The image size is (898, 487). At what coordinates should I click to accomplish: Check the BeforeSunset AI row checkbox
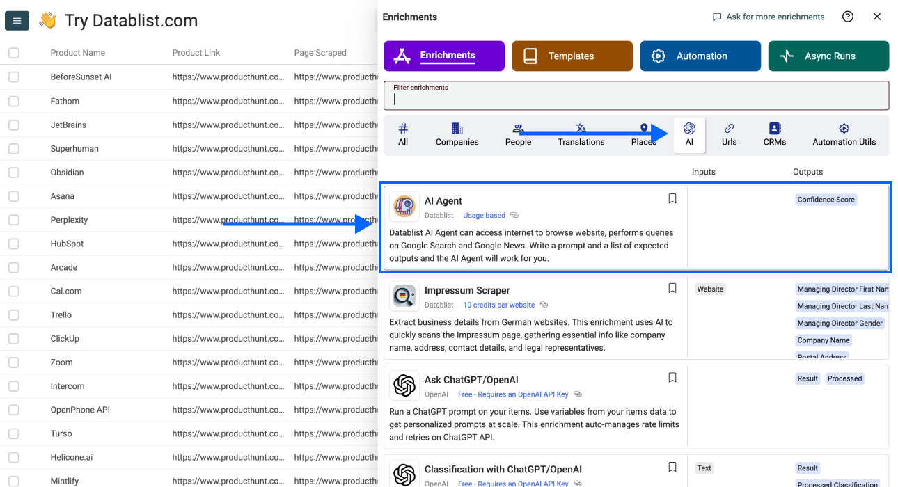click(x=14, y=77)
